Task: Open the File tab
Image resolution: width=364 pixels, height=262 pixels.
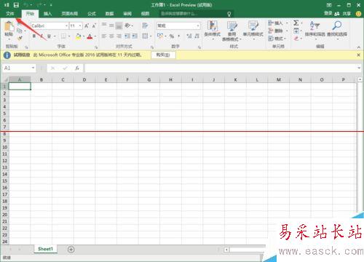Action: [x=10, y=14]
